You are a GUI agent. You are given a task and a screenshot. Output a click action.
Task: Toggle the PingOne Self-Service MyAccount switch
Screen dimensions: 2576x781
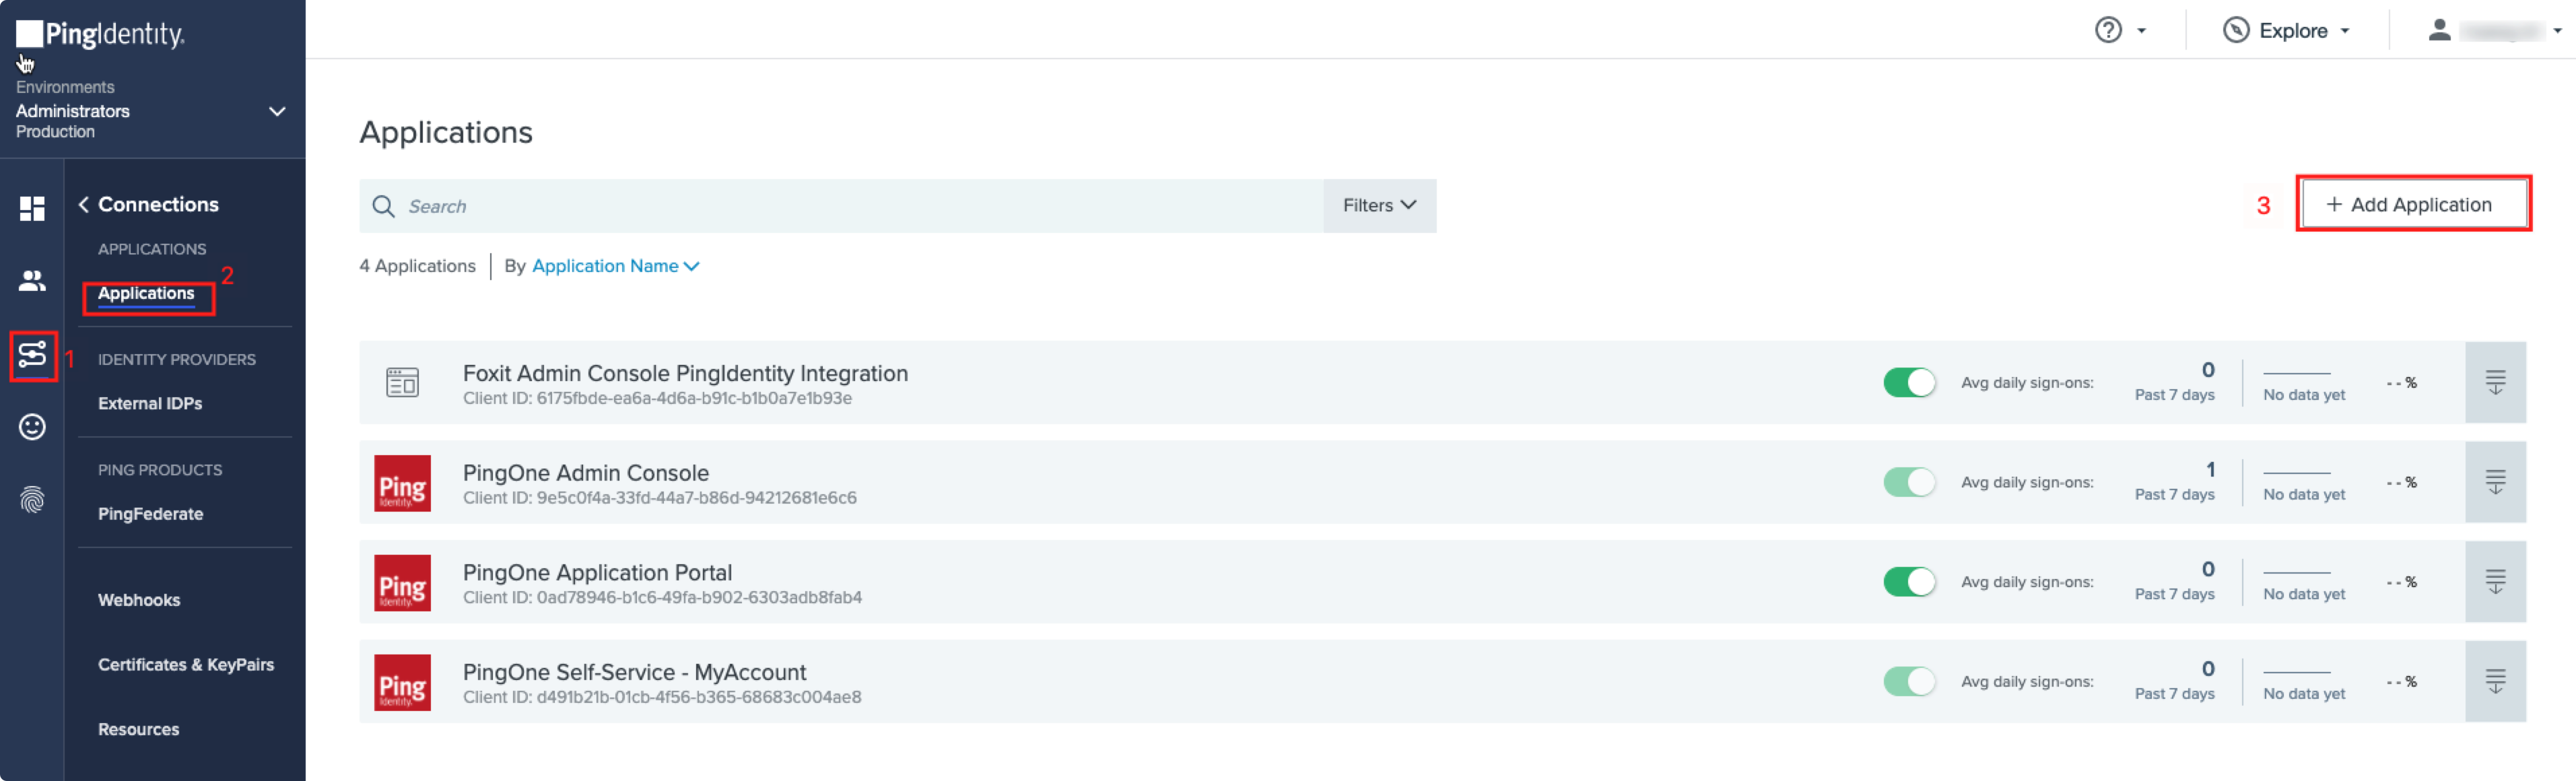coord(1909,681)
